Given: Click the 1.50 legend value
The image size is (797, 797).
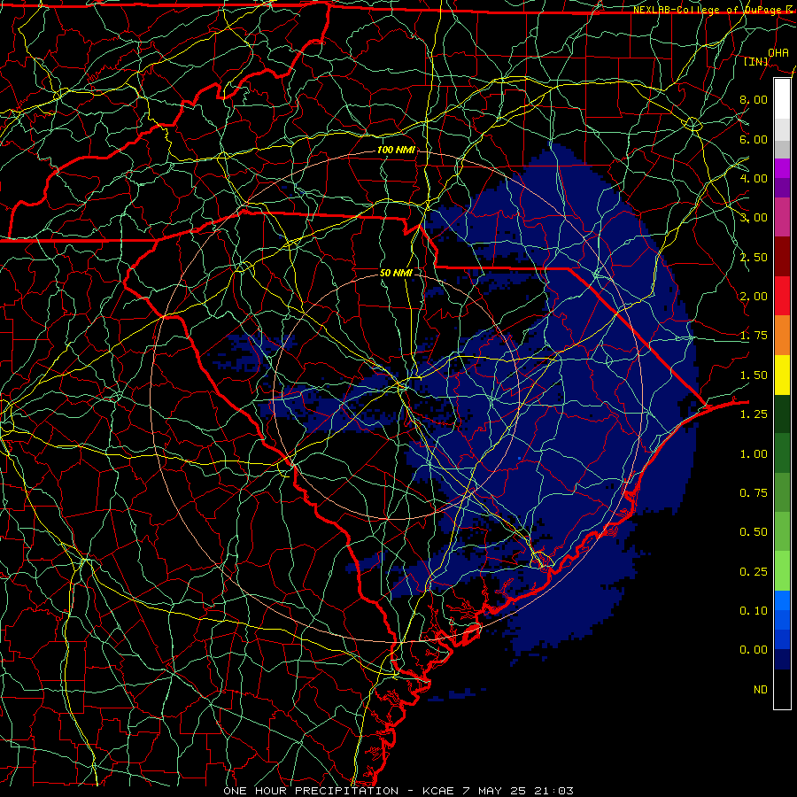Looking at the screenshot, I should pos(754,375).
